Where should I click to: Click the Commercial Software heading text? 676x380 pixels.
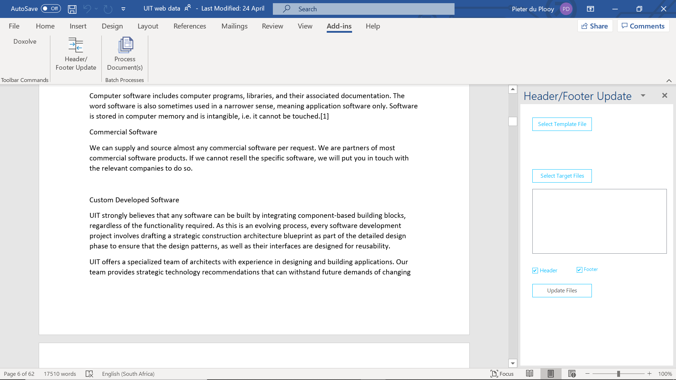[x=123, y=132]
